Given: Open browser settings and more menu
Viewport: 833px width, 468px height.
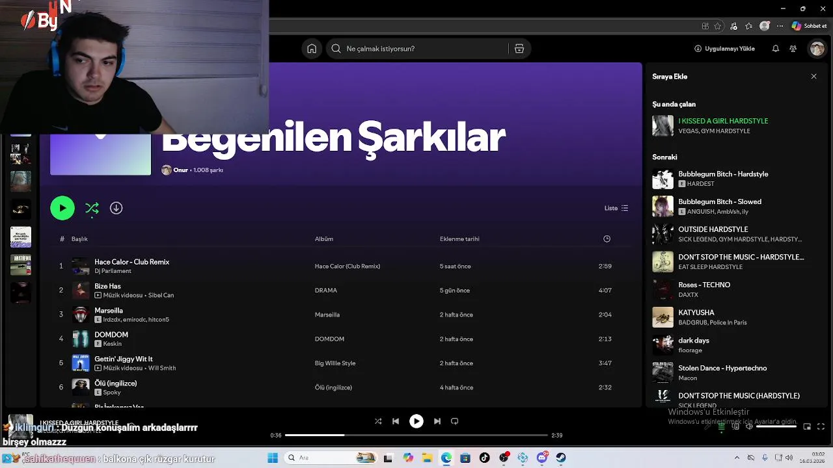Looking at the screenshot, I should (x=780, y=26).
